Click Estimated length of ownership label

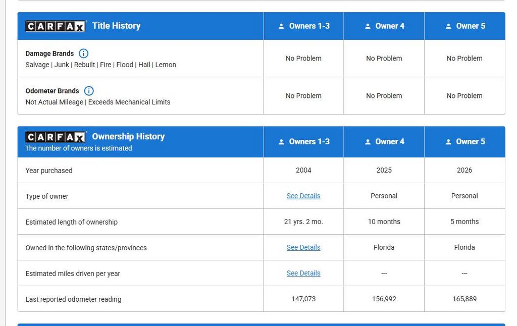(x=72, y=222)
